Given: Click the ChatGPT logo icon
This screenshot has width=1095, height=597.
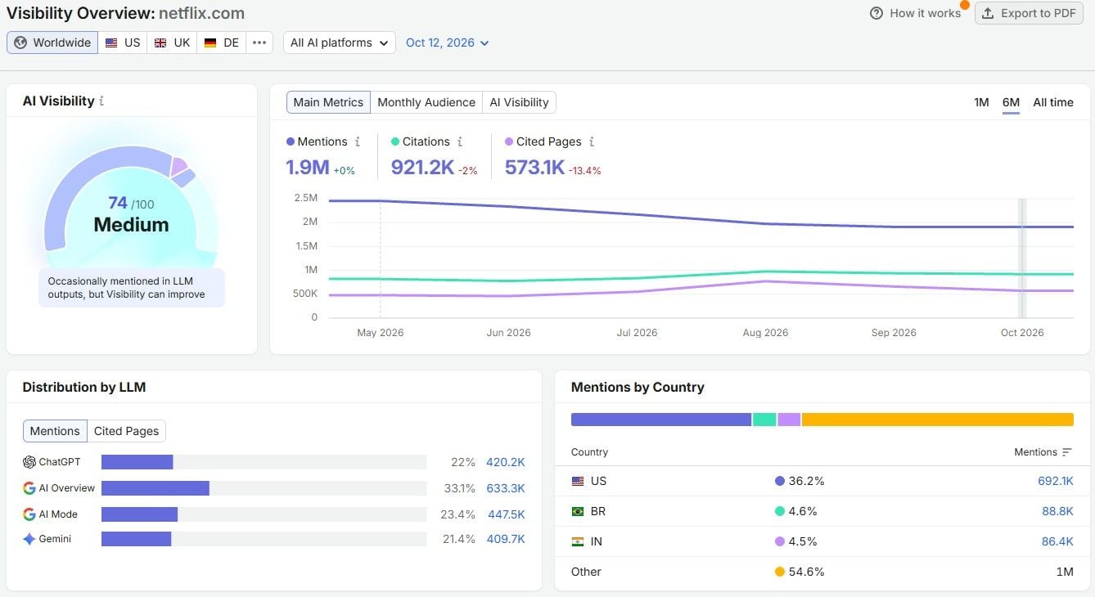Looking at the screenshot, I should [29, 462].
